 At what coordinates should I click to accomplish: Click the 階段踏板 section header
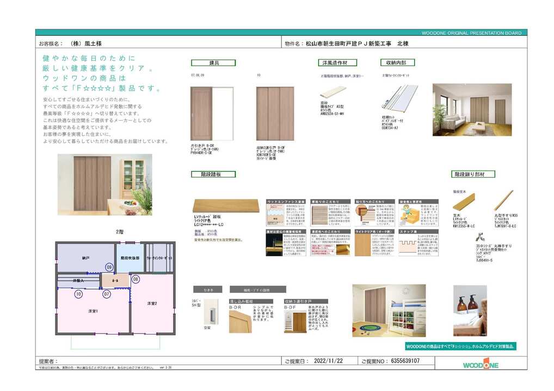pos(213,174)
